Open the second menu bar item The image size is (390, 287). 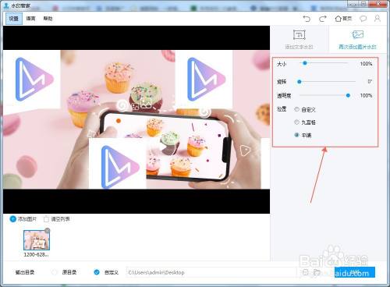[x=30, y=19]
